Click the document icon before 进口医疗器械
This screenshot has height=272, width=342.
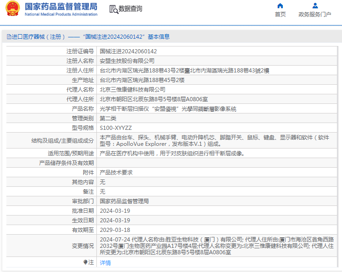pyautogui.click(x=8, y=37)
